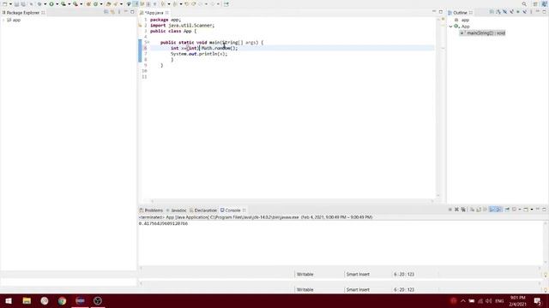Collapse all in Package Explorer
The image size is (549, 308).
(x=106, y=12)
